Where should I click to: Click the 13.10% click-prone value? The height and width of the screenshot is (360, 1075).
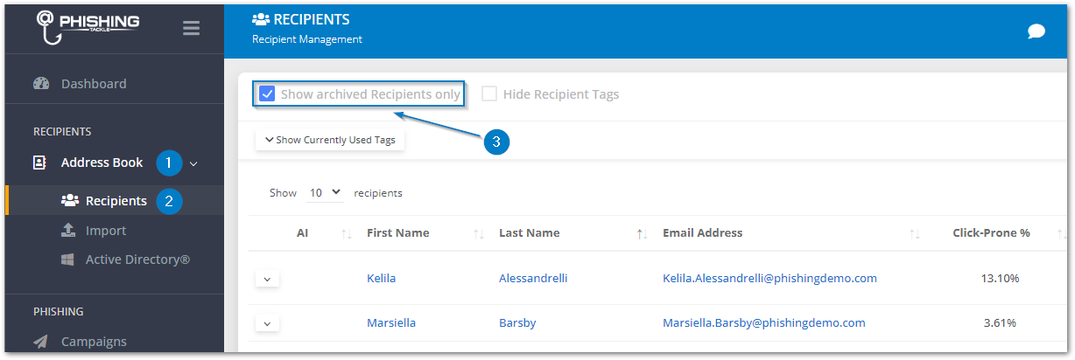(1000, 278)
